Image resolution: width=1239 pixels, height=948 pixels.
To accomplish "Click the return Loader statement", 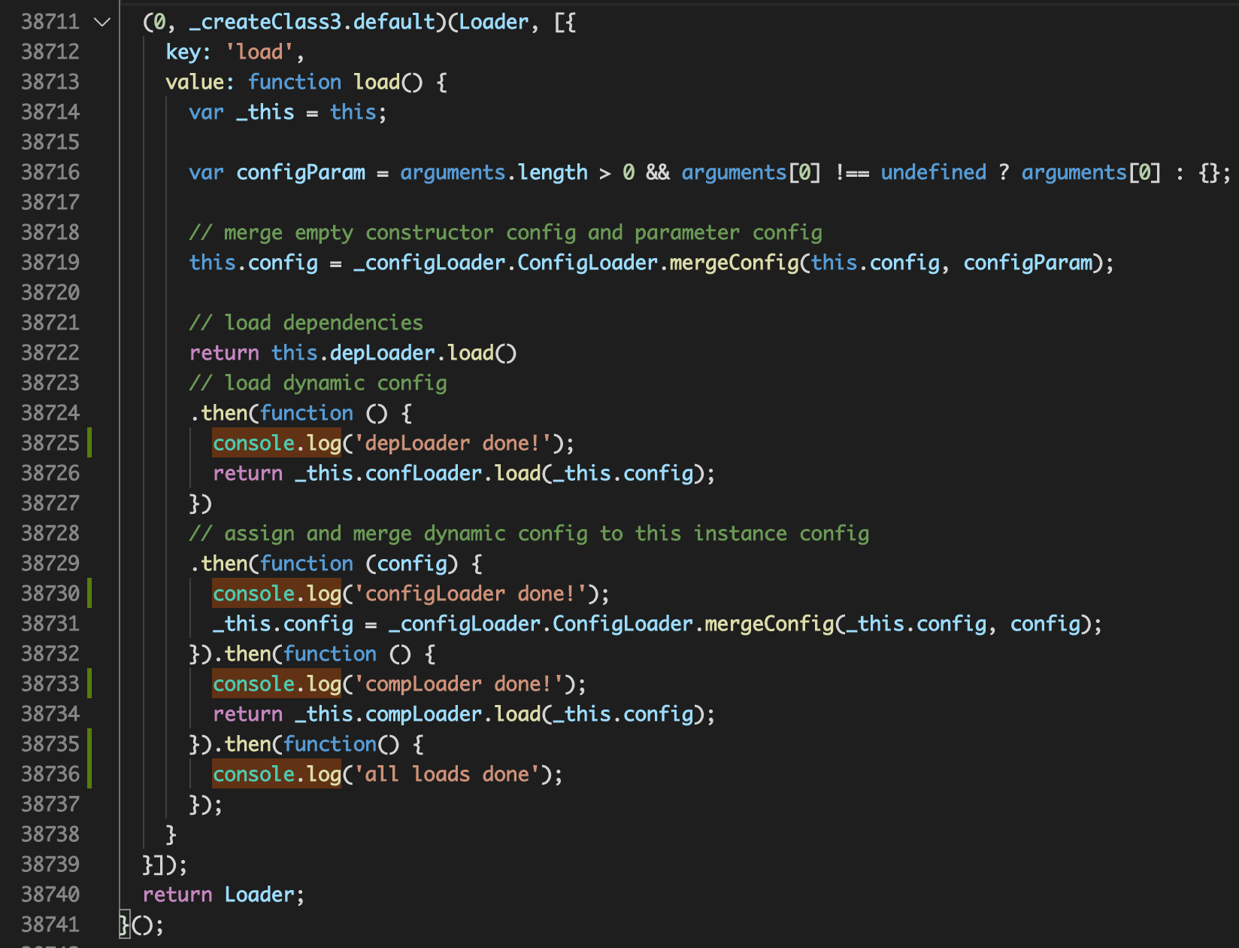I will 223,894.
